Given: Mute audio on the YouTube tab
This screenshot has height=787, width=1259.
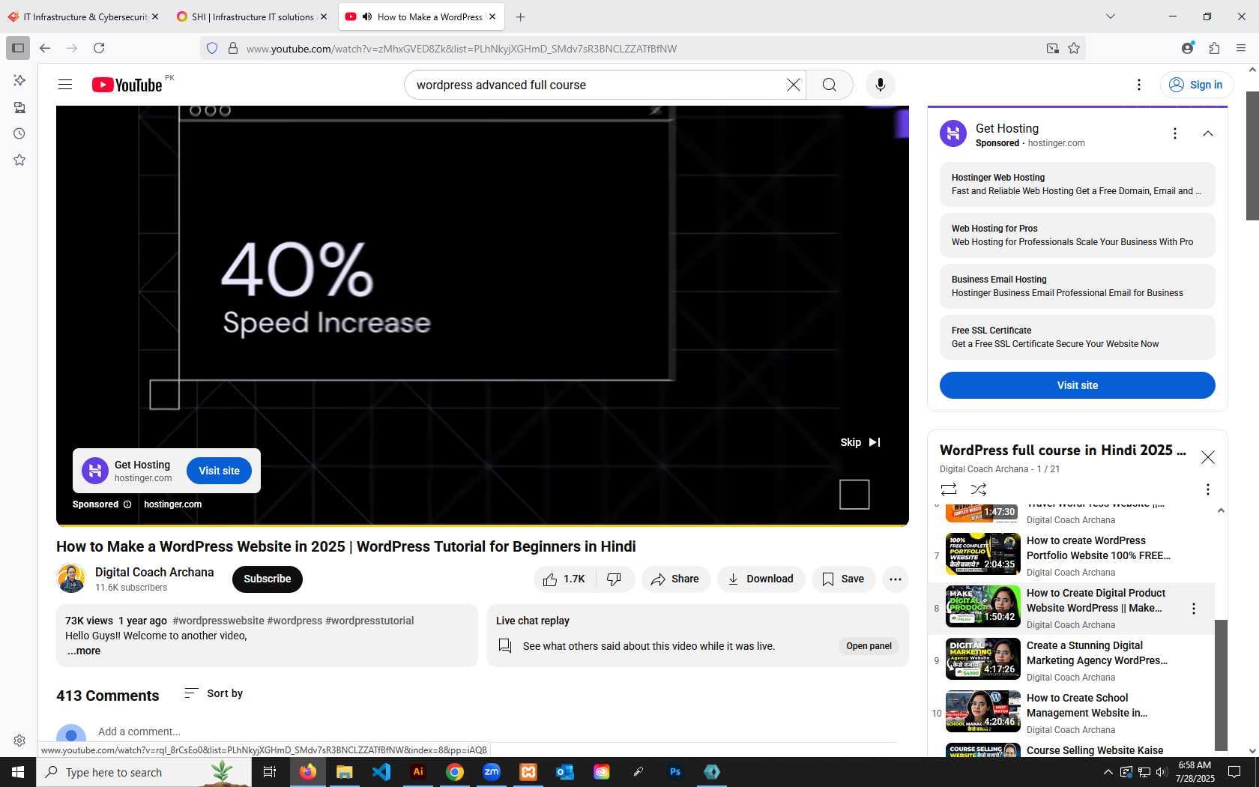Looking at the screenshot, I should tap(367, 16).
